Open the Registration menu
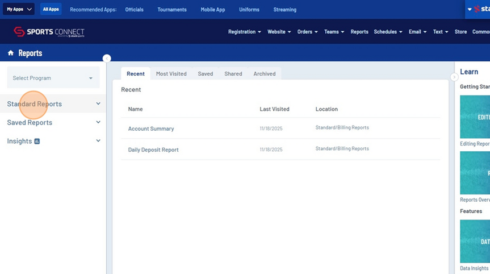Viewport: 490px width, 274px height. pyautogui.click(x=244, y=32)
